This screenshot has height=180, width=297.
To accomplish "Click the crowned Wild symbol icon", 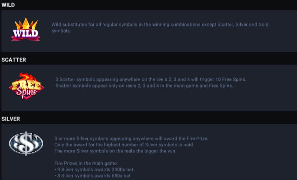I will click(25, 29).
